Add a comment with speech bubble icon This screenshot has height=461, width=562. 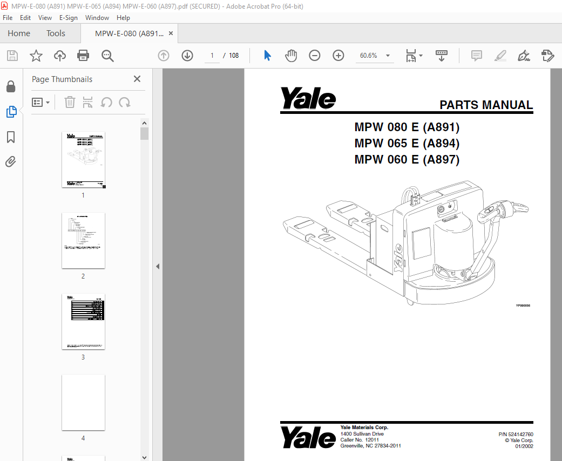[476, 56]
